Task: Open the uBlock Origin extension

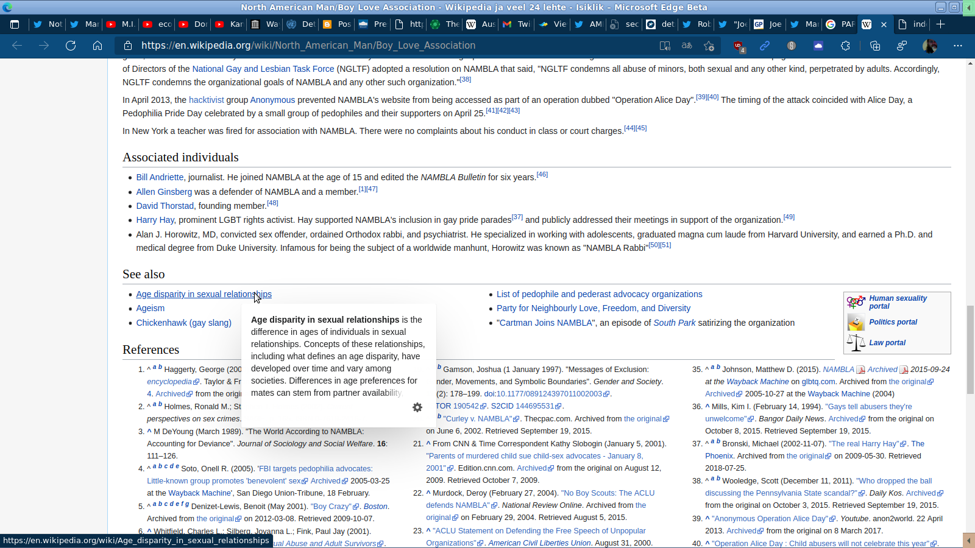Action: click(x=739, y=46)
